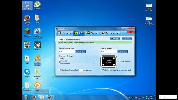Switch to the General tab in Fraps
178x100 pixels.
point(65,33)
